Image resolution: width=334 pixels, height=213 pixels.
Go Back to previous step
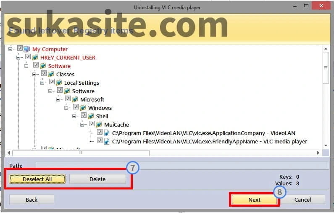[x=32, y=200]
